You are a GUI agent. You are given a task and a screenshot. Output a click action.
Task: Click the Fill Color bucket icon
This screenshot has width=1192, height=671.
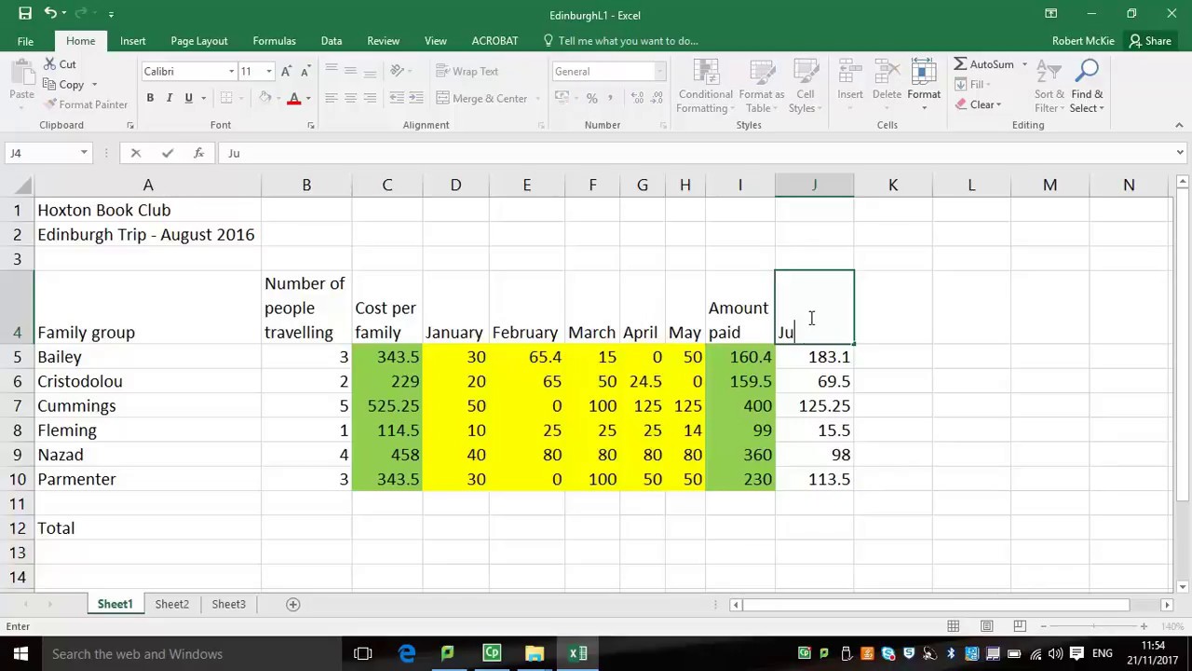pos(265,98)
